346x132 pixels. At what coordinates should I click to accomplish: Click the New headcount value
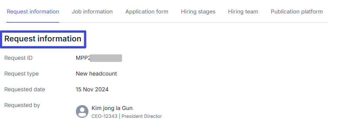pos(96,74)
